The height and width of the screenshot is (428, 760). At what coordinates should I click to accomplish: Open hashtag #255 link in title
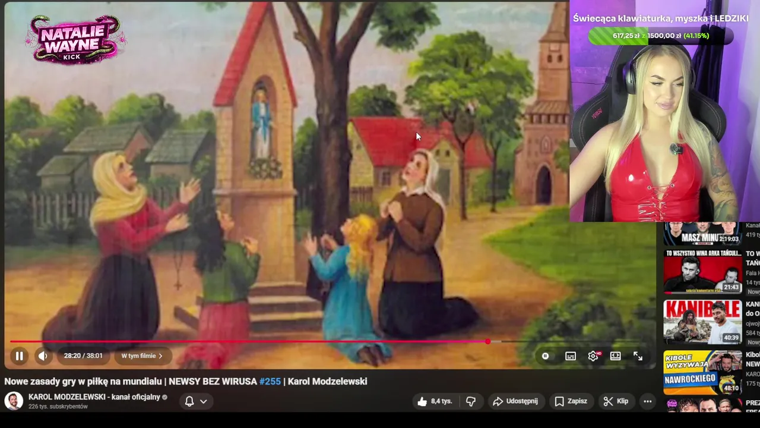[270, 382]
